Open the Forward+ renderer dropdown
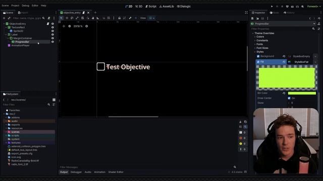Image resolution: width=323 pixels, height=181 pixels. (x=314, y=7)
